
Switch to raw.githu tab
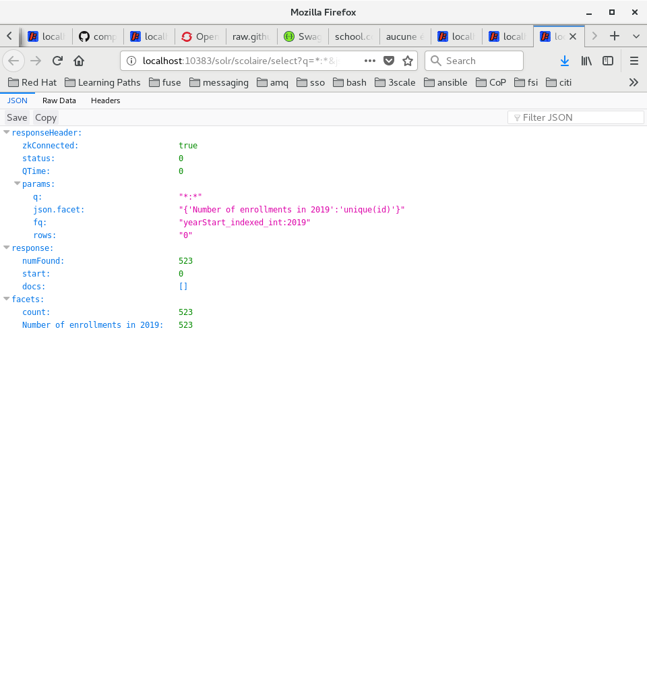251,36
